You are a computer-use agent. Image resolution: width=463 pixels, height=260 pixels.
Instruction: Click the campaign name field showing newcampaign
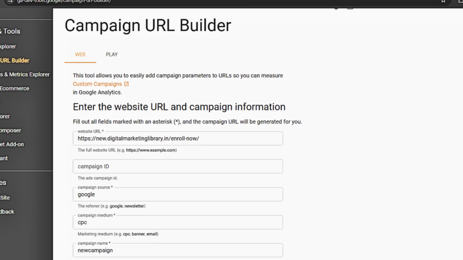coord(178,250)
